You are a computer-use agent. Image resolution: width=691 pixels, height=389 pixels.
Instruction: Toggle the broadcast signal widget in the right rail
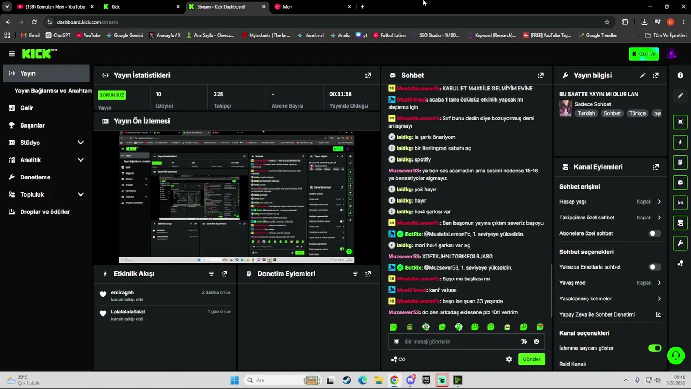pyautogui.click(x=680, y=203)
